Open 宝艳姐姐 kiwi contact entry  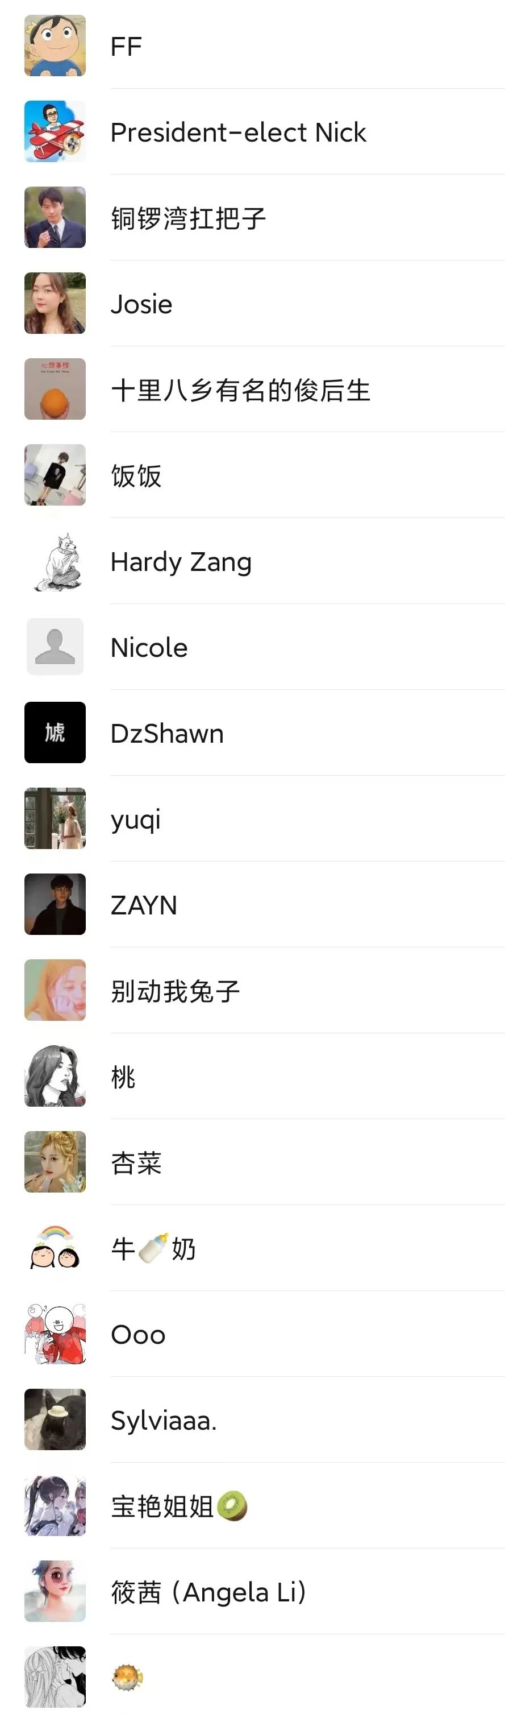coord(252,1506)
